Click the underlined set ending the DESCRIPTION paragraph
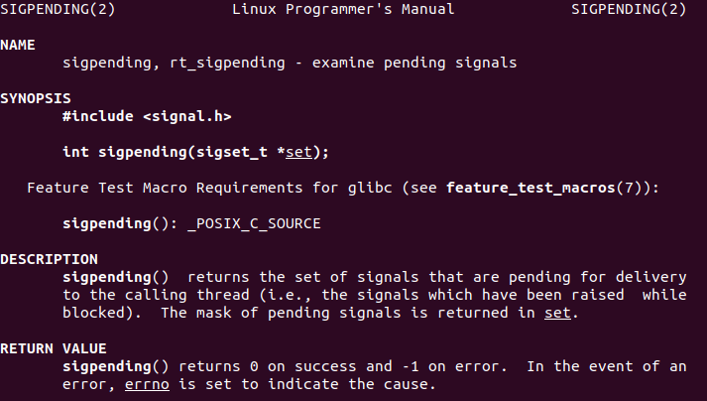 (557, 314)
